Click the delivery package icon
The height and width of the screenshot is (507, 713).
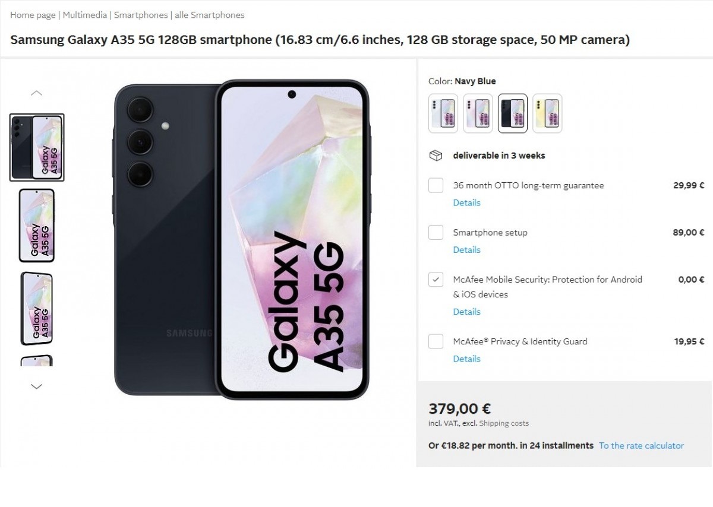point(436,156)
